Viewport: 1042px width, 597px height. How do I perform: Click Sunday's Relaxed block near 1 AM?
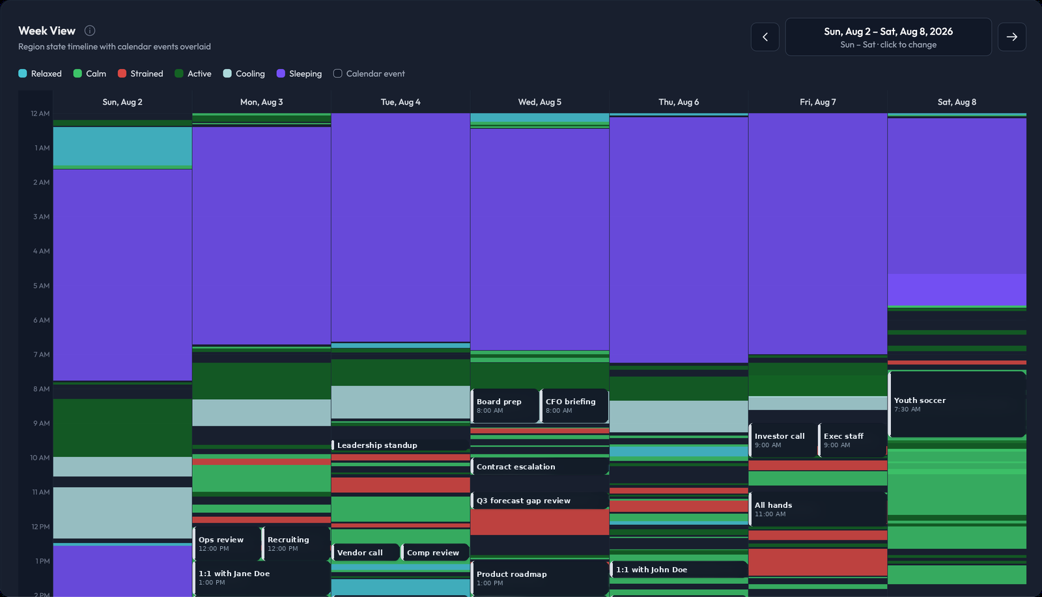(122, 146)
